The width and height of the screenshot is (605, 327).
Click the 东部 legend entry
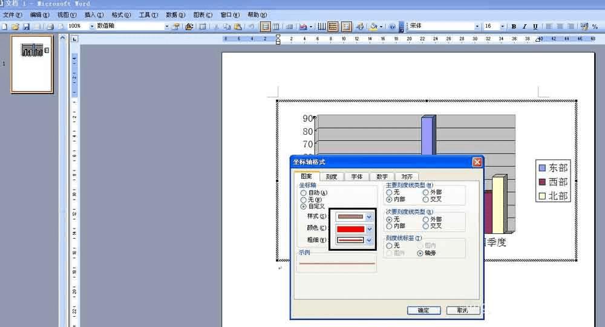coord(554,168)
